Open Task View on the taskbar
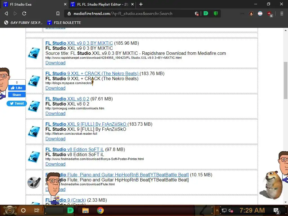Image resolution: width=288 pixels, height=216 pixels. (37, 210)
